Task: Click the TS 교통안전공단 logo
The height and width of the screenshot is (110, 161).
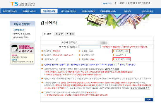Action: (23, 4)
